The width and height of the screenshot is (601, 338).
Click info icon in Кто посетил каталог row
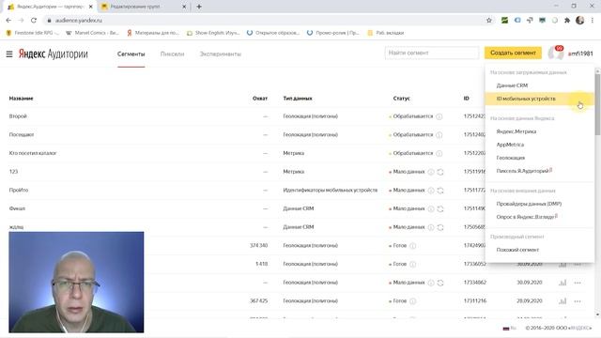coord(439,153)
